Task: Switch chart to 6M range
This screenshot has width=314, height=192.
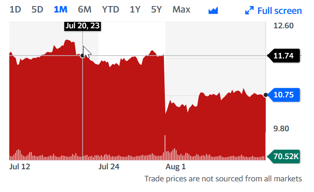Action: click(85, 9)
